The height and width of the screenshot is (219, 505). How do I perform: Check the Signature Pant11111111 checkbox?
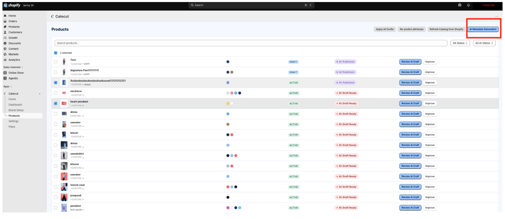[x=56, y=72]
